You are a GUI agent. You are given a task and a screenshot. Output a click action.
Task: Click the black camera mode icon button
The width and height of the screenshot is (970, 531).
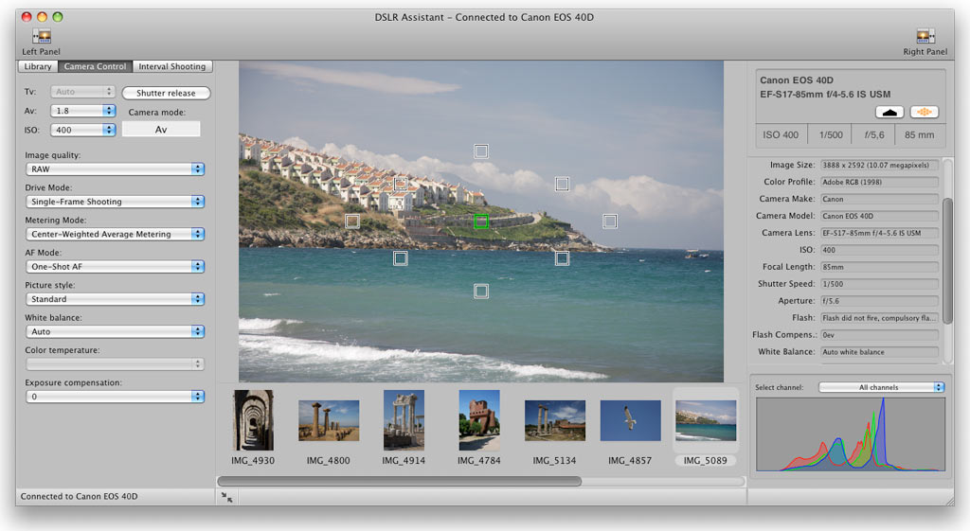point(889,112)
